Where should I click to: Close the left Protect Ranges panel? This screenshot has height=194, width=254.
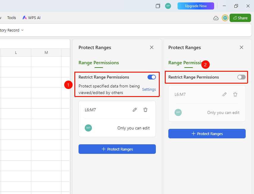point(152,47)
